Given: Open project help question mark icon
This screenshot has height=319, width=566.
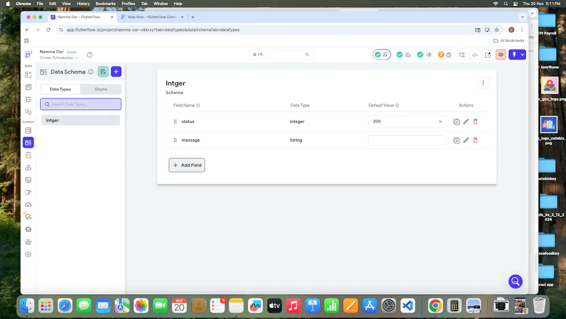Looking at the screenshot, I should tap(89, 55).
